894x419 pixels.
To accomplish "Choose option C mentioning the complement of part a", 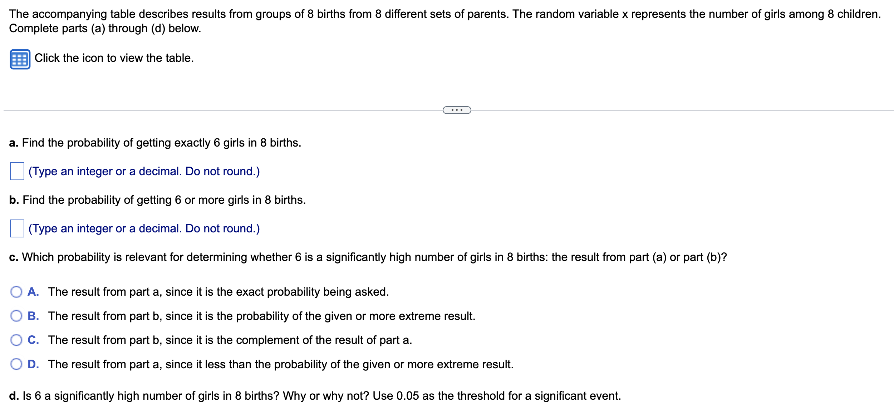I will click(16, 340).
